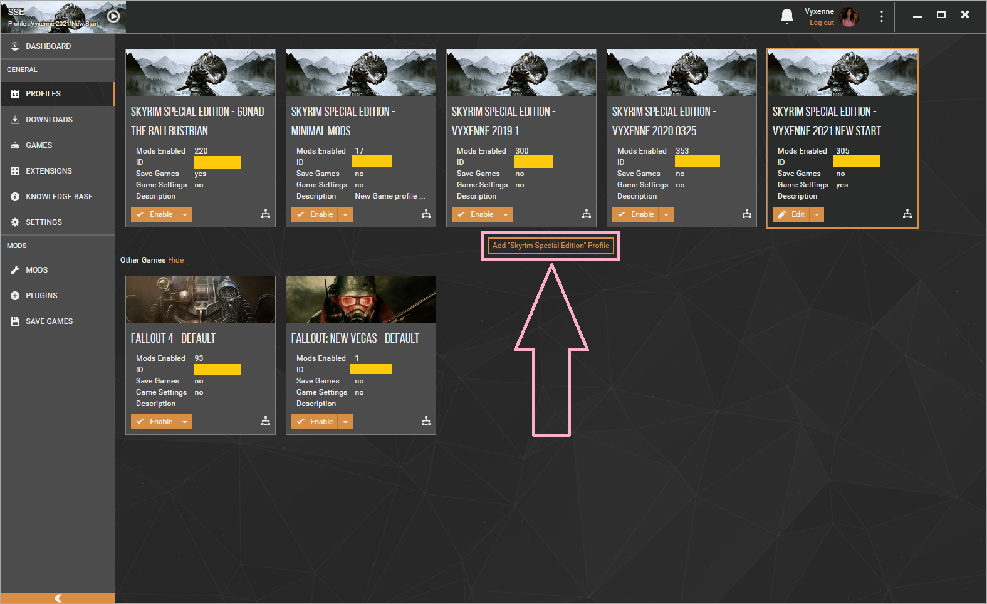Click the Minimal Mods profile card artwork

tap(361, 73)
